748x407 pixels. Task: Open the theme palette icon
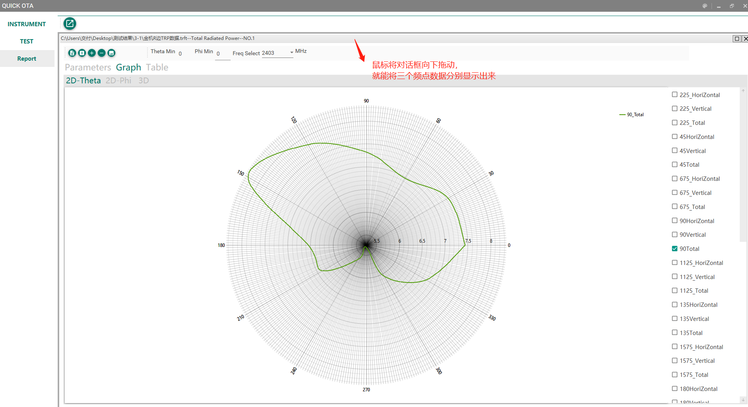pos(705,6)
